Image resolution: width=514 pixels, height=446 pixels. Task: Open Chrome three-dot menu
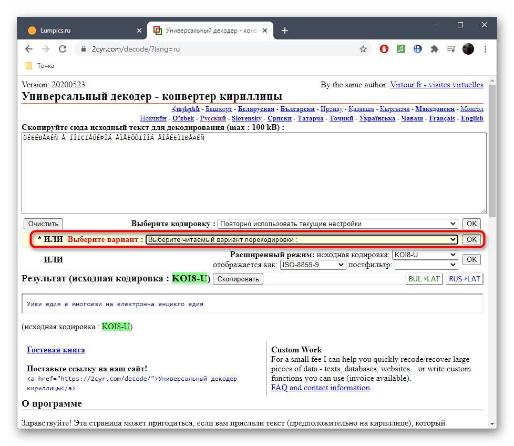[485, 49]
